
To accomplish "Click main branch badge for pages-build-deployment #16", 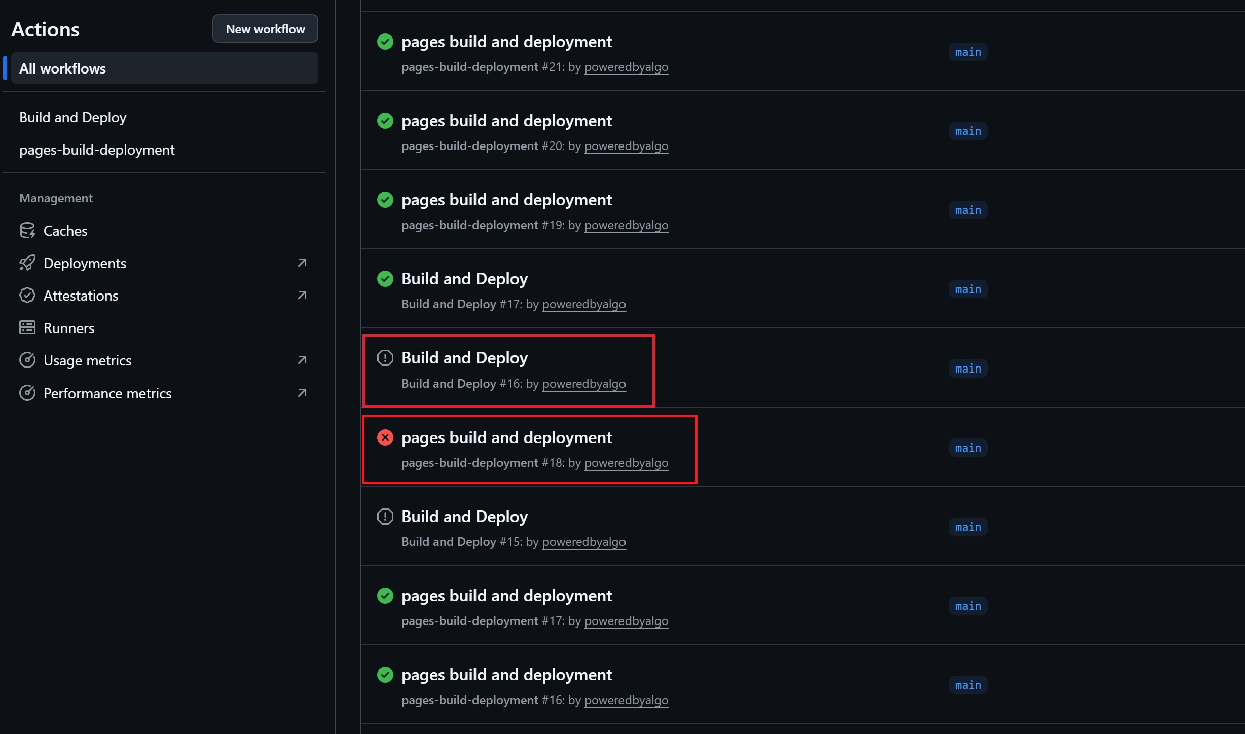I will [x=968, y=685].
